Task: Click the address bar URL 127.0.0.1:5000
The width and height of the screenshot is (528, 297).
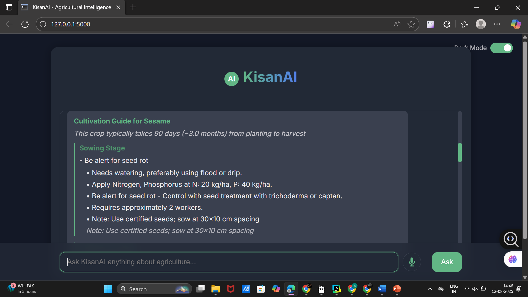Action: 71,24
